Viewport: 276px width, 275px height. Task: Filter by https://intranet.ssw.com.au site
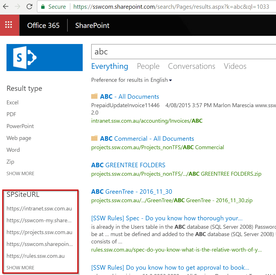[39, 209]
